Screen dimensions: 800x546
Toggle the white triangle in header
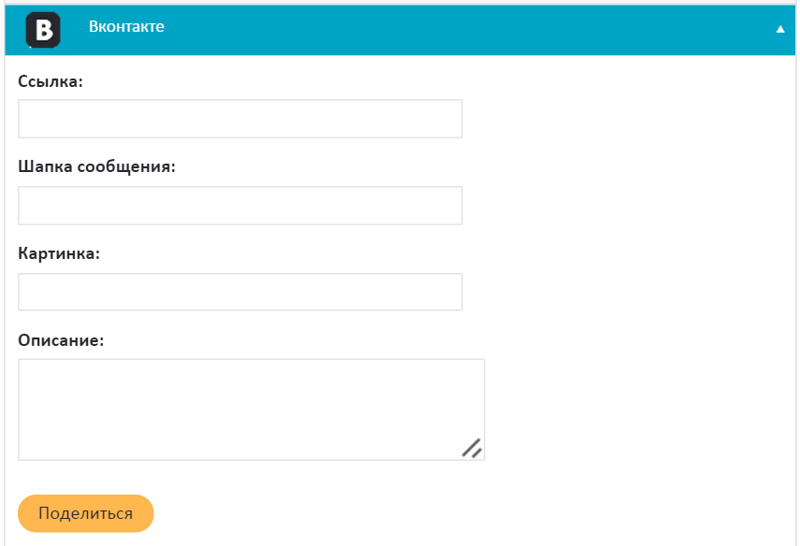[780, 29]
